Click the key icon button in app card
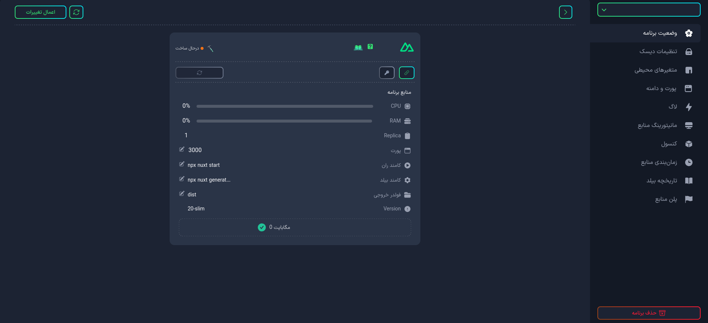 tap(386, 73)
